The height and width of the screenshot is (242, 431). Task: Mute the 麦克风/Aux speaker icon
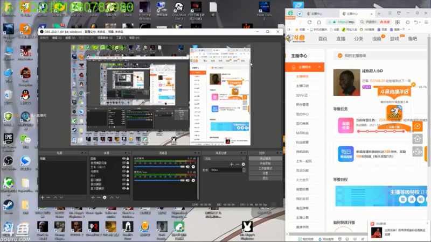[187, 180]
